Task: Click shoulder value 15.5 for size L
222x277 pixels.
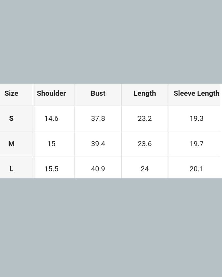Action: click(x=51, y=169)
